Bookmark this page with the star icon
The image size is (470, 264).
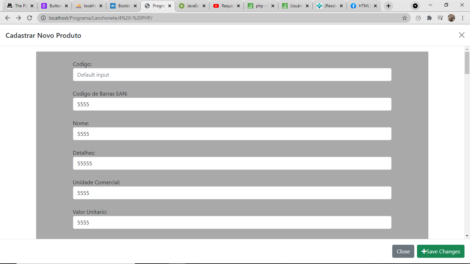(x=405, y=18)
